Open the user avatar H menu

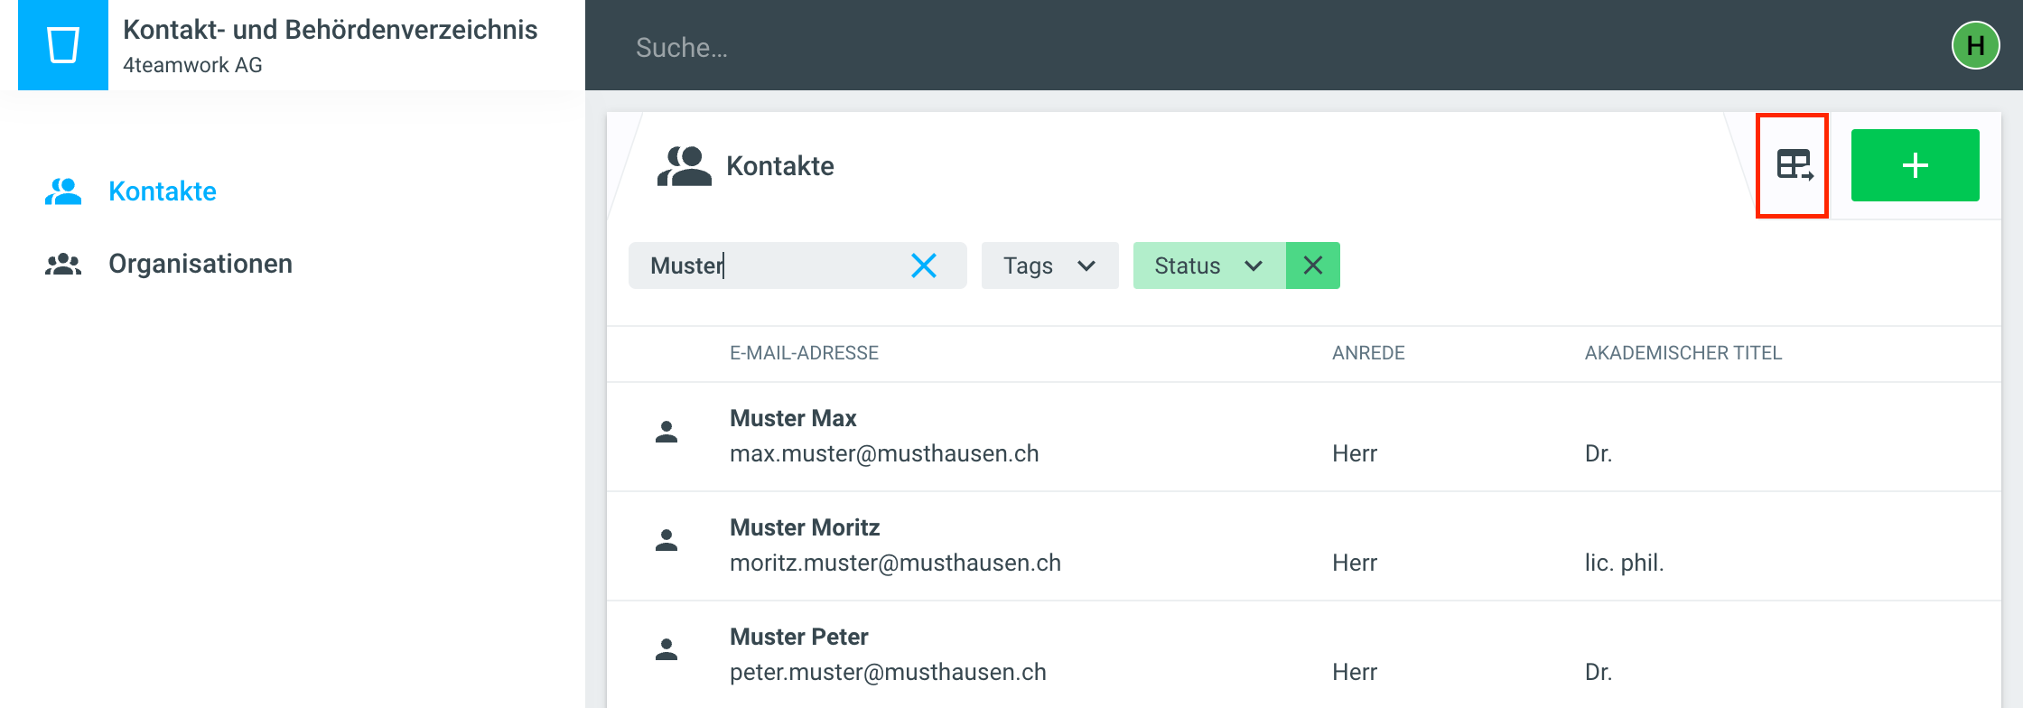click(x=1975, y=45)
